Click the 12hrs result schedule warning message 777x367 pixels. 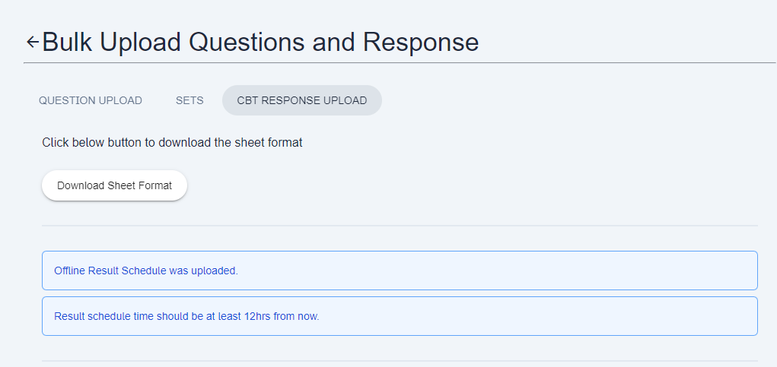click(x=186, y=316)
